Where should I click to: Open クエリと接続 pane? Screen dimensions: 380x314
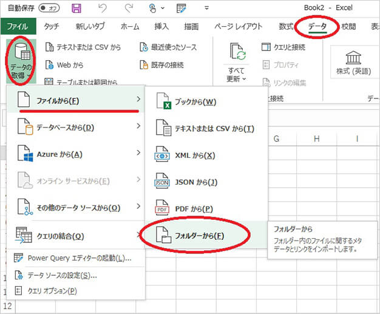283,47
